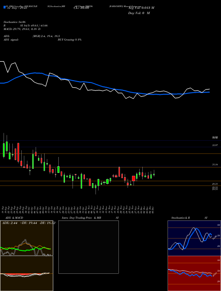This screenshot has height=291, width=221.
Task: Click the 'Day Vol: 0 M' text
Action: pos(139,13)
